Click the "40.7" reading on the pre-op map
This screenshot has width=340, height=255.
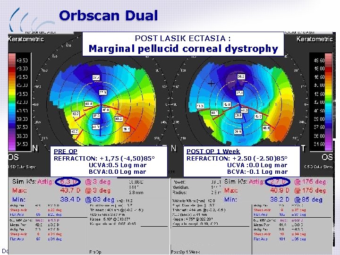click(76, 114)
